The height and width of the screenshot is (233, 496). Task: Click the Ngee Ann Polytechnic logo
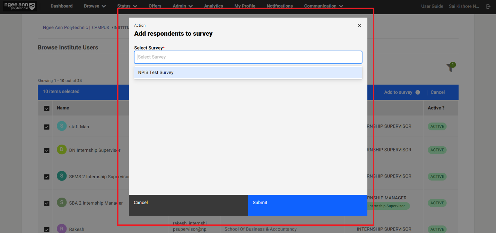[19, 6]
